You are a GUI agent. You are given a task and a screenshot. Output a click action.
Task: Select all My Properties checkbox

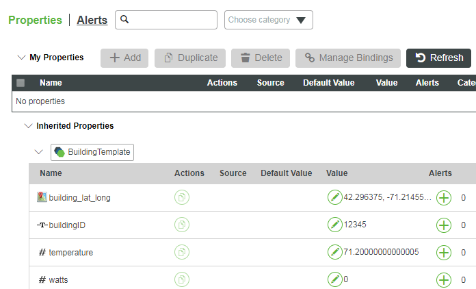(21, 83)
